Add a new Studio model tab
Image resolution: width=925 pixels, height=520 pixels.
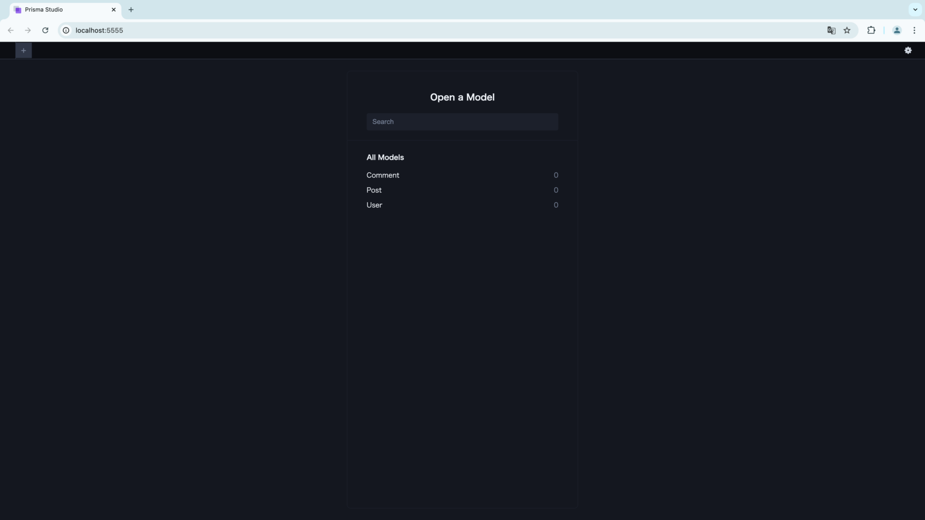[24, 51]
